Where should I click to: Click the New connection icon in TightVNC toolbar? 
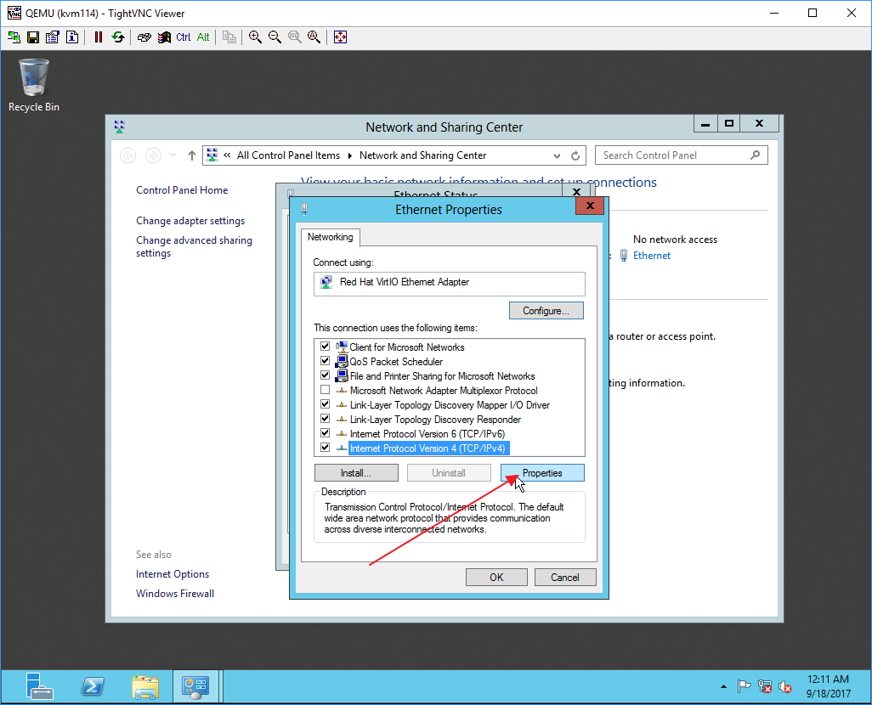pyautogui.click(x=14, y=37)
